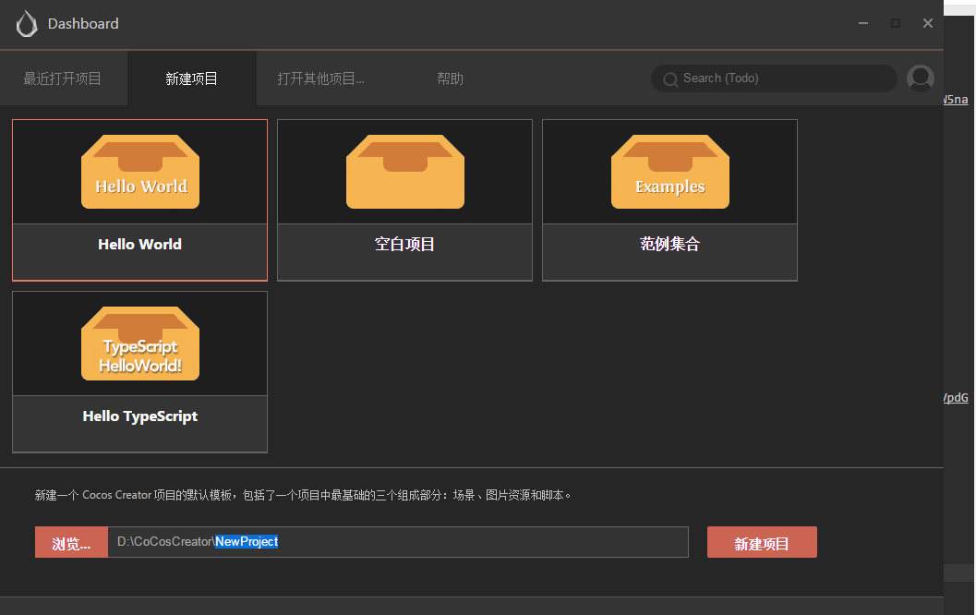Click the active 新建项目 tab
976x615 pixels.
click(191, 78)
